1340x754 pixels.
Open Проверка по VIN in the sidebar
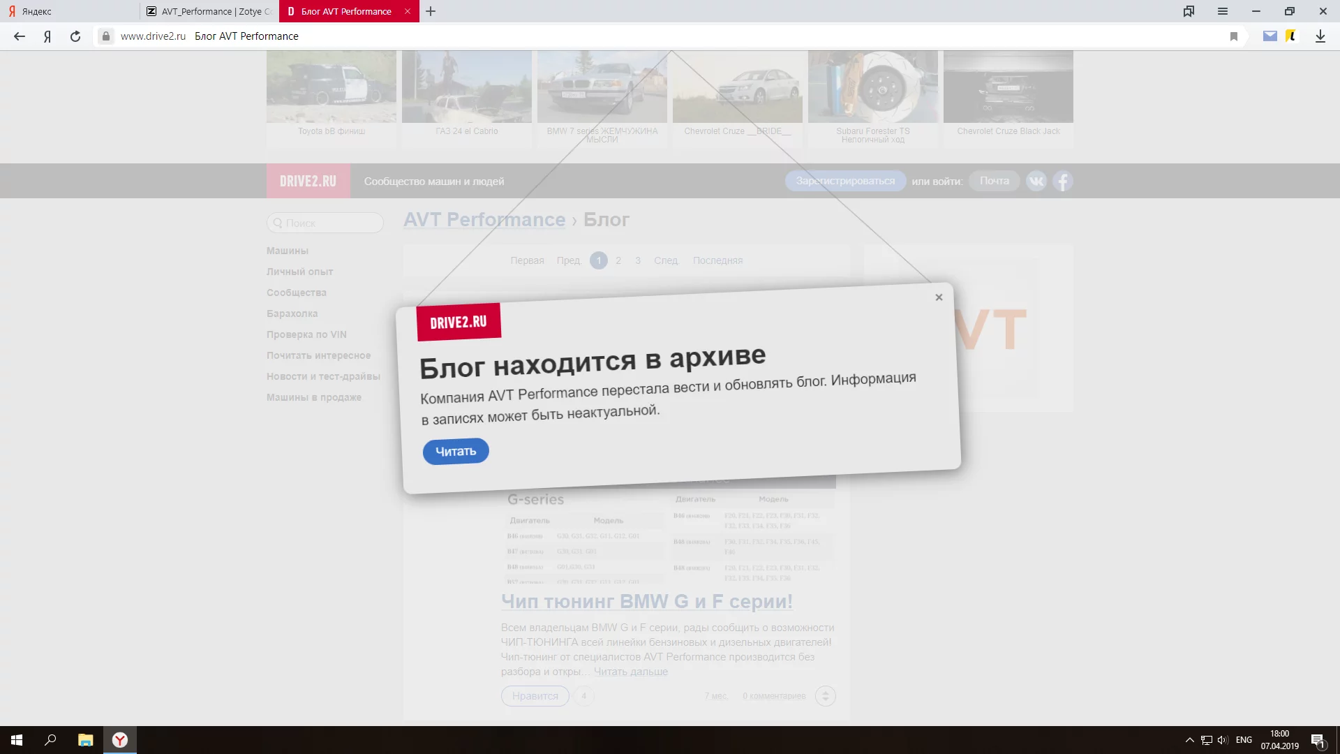pyautogui.click(x=306, y=334)
